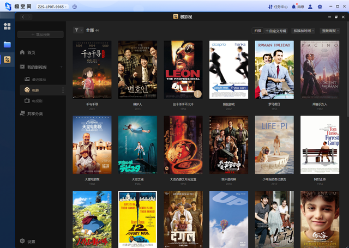
Task: Click title text 猫鼠游戏
Action: [x=229, y=104]
